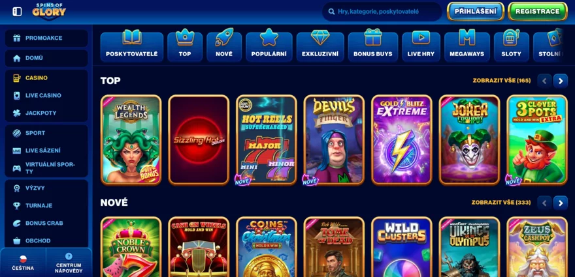The height and width of the screenshot is (277, 575).
Task: Open the Turnaje trophy item
Action: pos(46,206)
